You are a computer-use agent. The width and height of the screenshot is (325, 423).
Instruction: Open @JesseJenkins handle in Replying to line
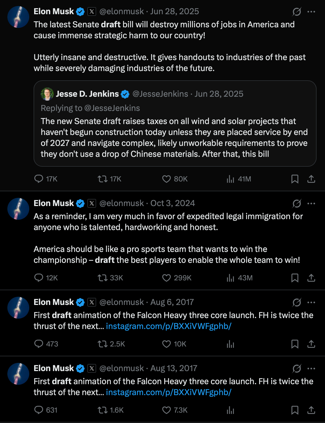click(x=112, y=108)
